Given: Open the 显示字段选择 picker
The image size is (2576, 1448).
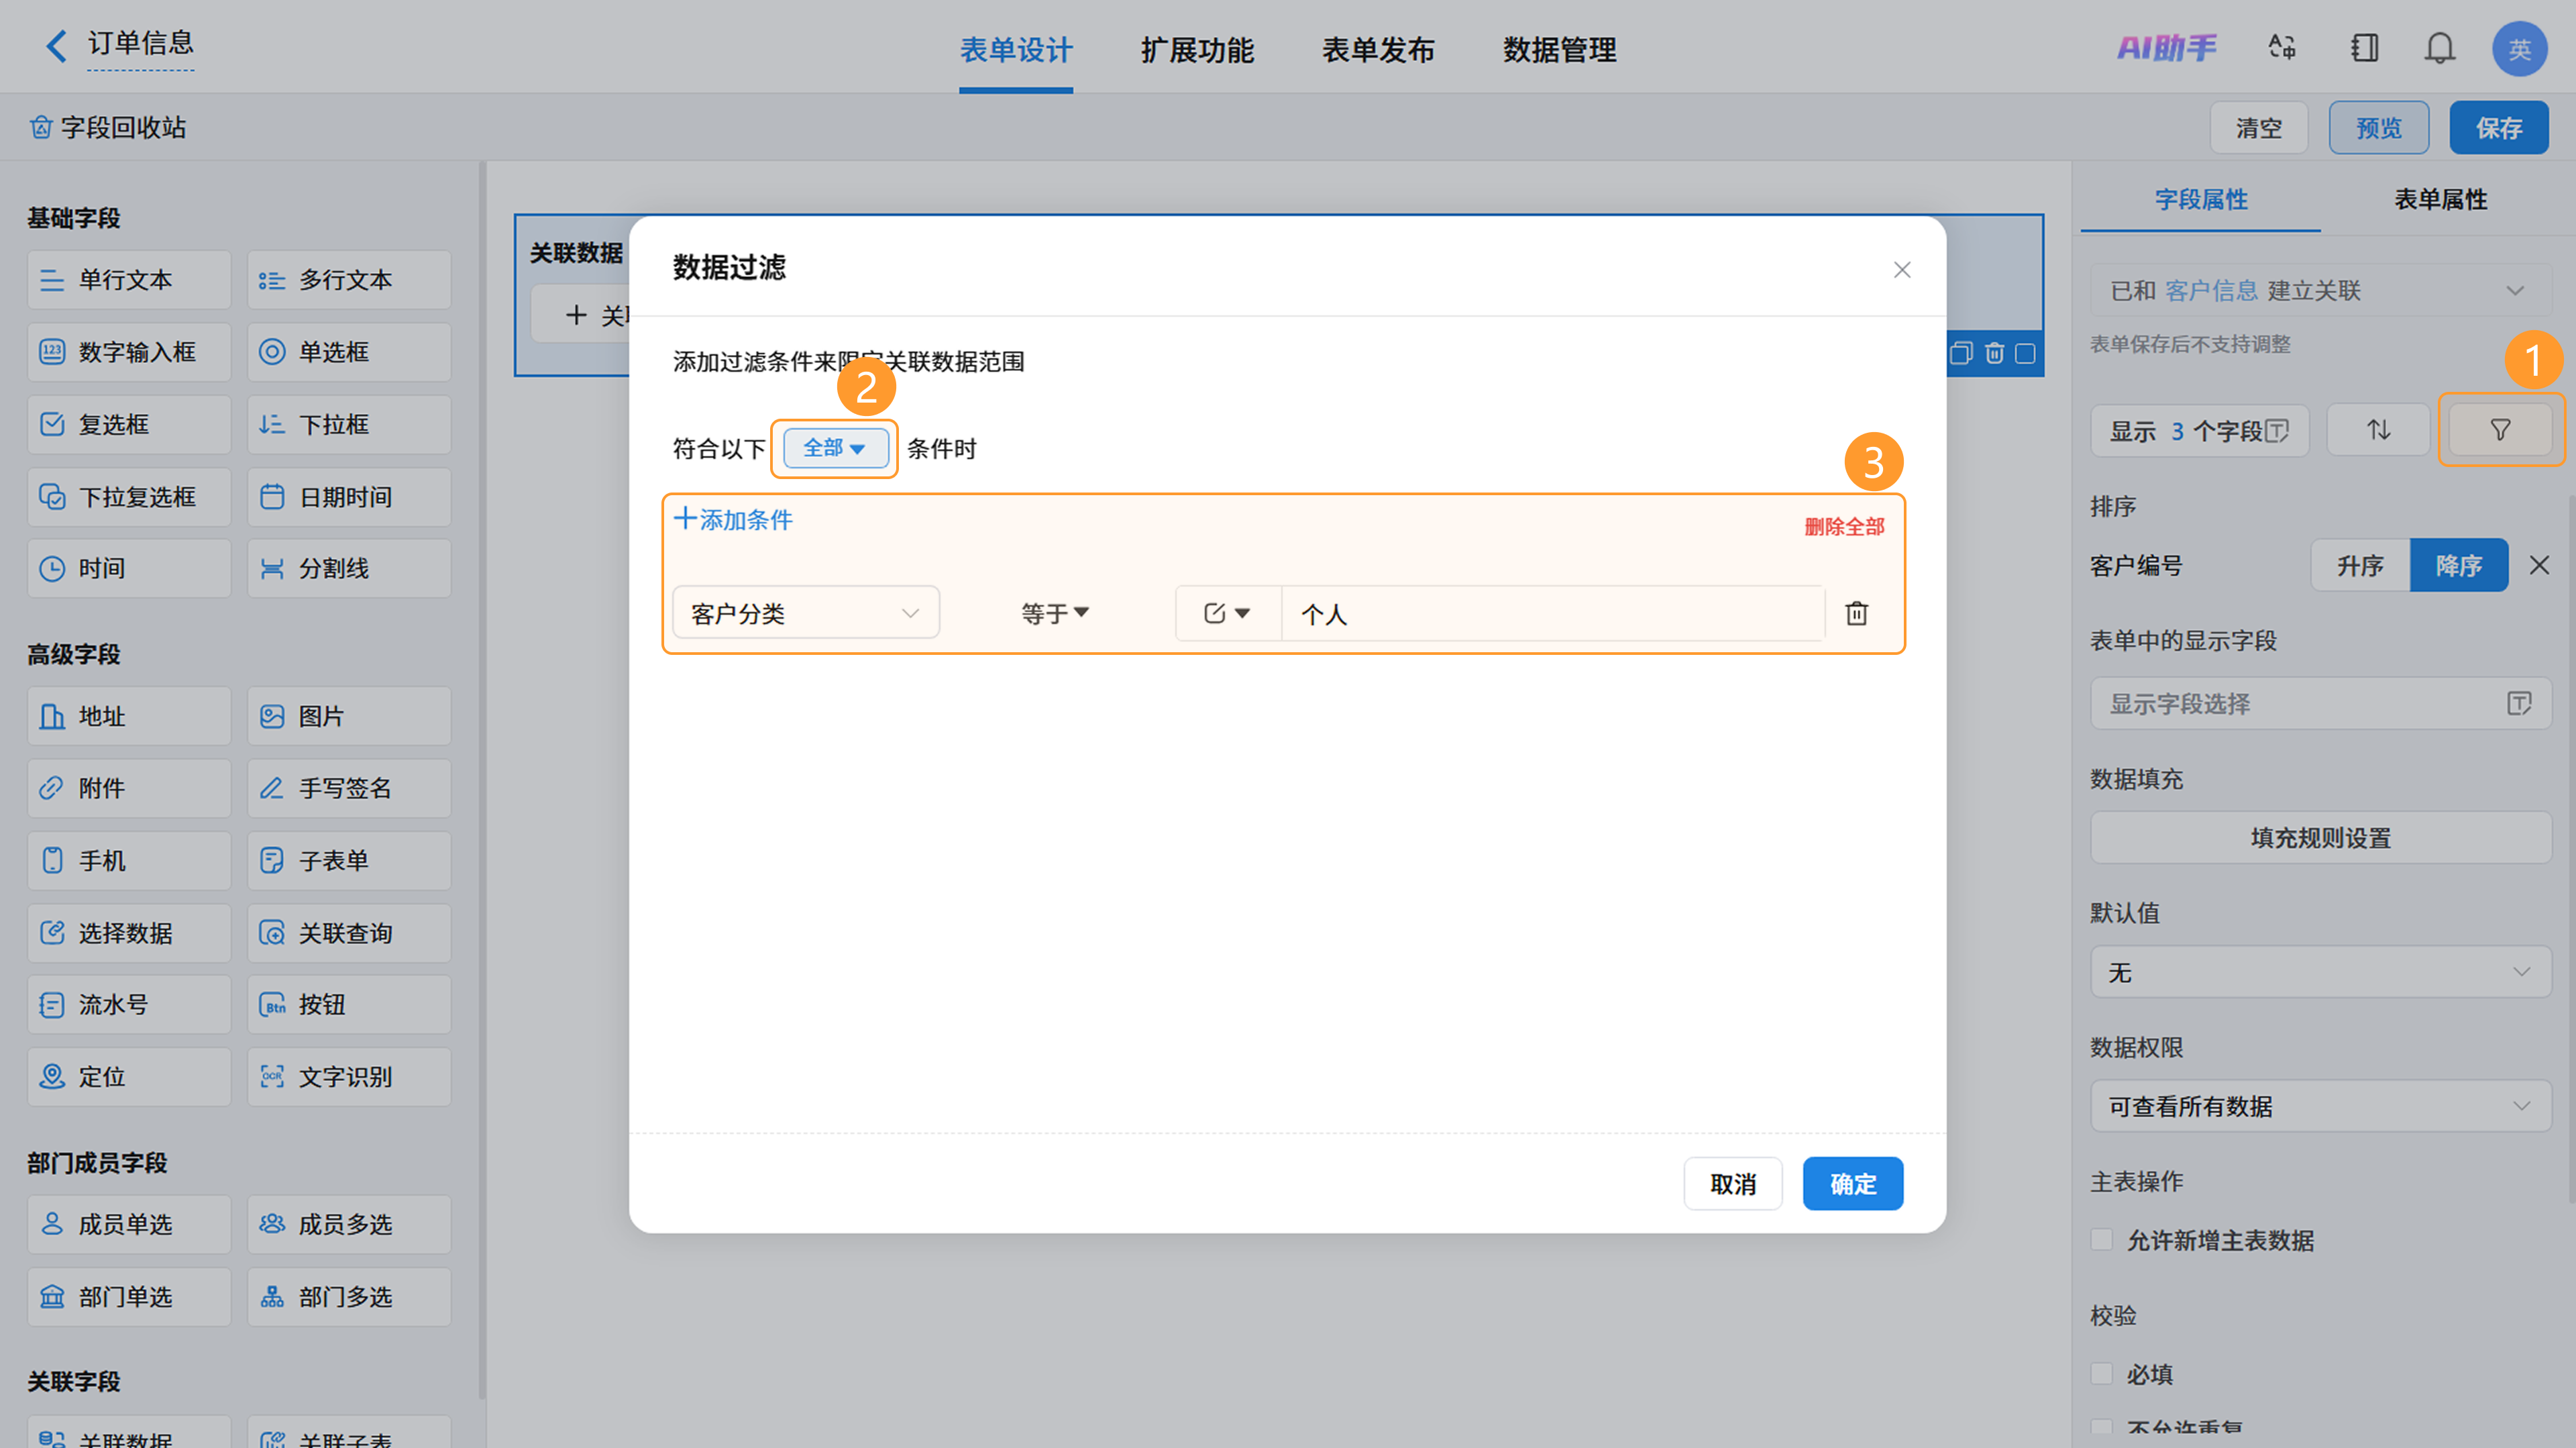Looking at the screenshot, I should click(x=2320, y=703).
